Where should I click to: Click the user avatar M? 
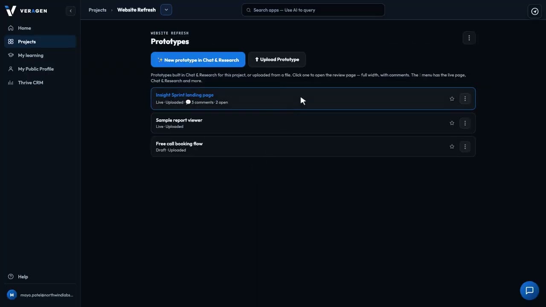pos(12,295)
